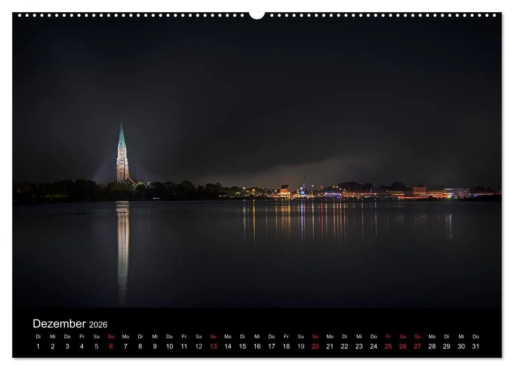This screenshot has height=370, width=514.
Task: Click date 22 under Di
Action: point(344,346)
